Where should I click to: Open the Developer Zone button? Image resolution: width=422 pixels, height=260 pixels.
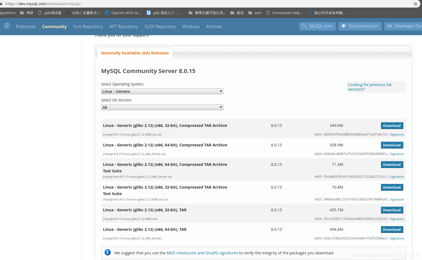coord(403,26)
